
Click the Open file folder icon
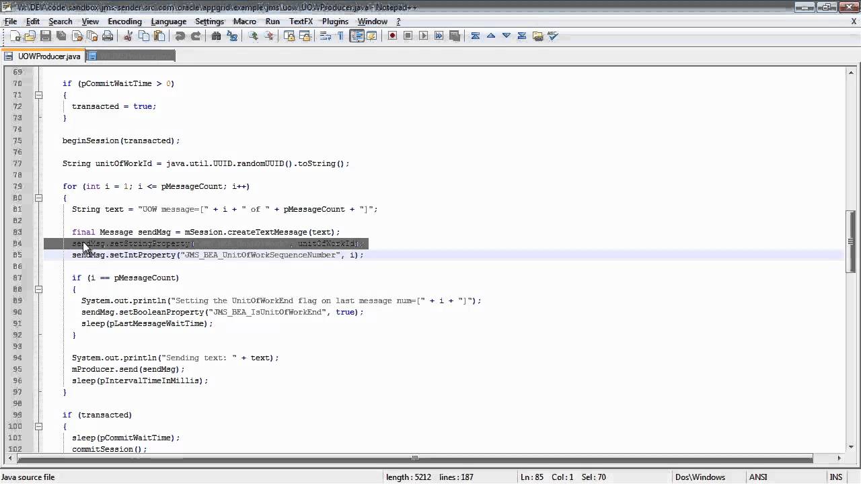pos(30,36)
